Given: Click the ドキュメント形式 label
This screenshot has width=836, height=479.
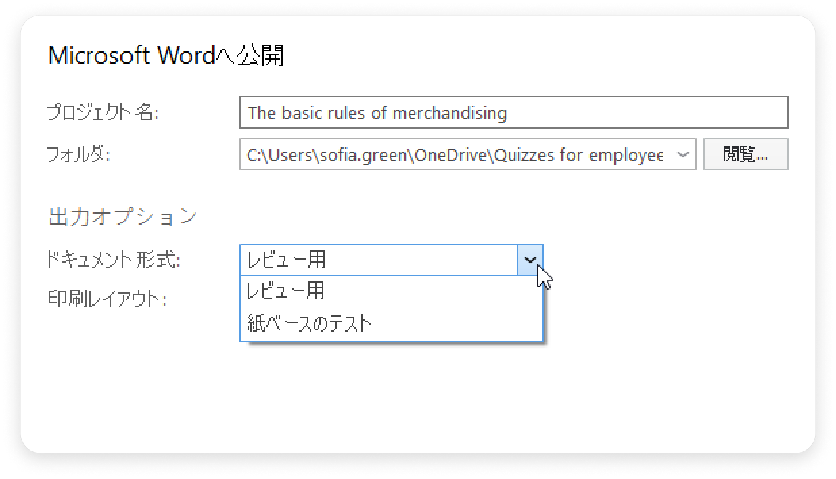Looking at the screenshot, I should click(x=114, y=260).
